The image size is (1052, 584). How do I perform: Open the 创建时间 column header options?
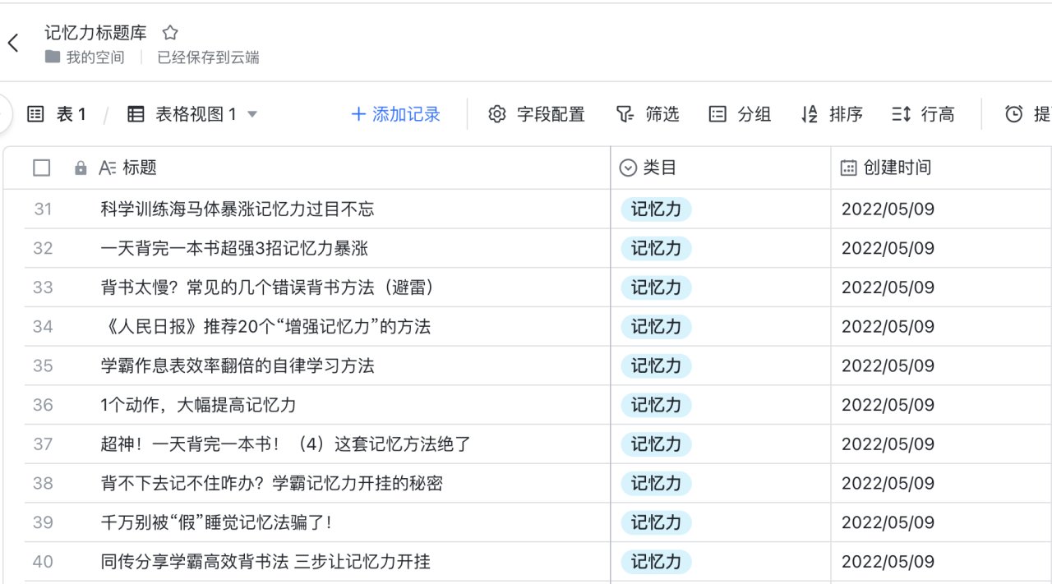pyautogui.click(x=896, y=168)
